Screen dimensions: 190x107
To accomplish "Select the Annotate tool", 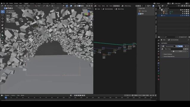I will click(3, 32).
